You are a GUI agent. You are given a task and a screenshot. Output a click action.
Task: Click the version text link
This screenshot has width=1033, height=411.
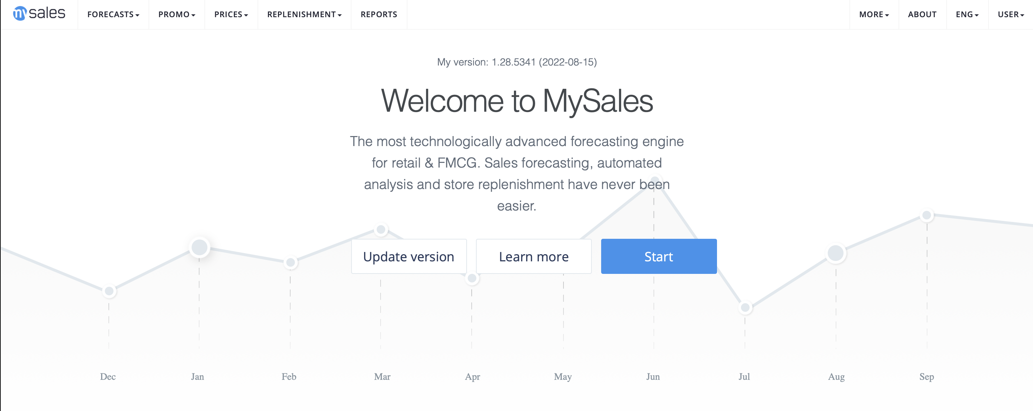[x=517, y=62]
